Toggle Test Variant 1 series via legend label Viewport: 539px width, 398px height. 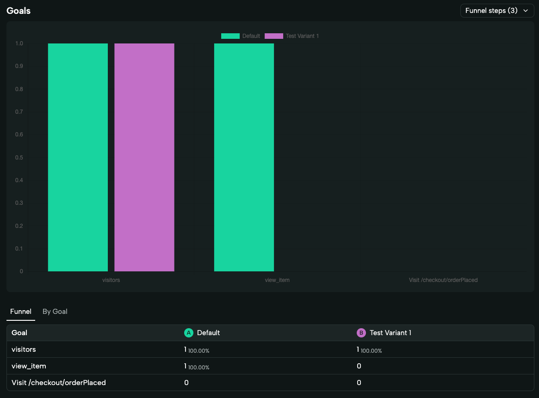(302, 36)
